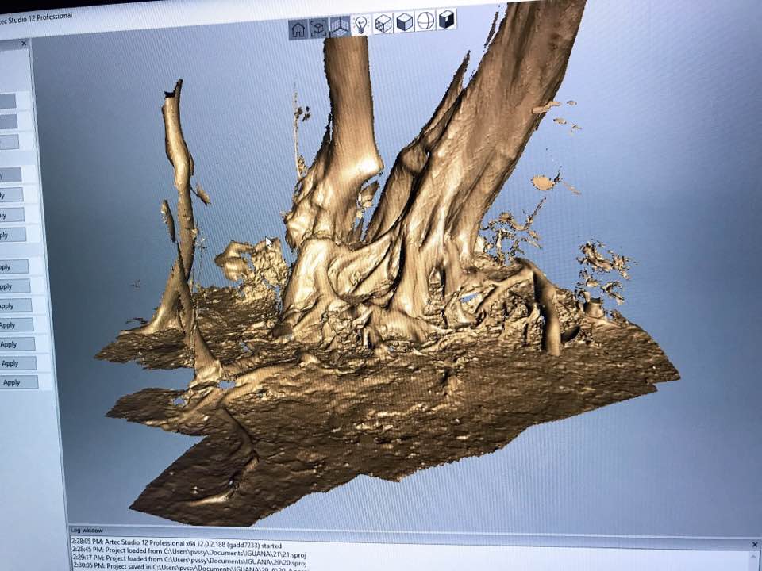Click the Artec Studio 12 Professional title bar text
This screenshot has height=571, width=762.
pyautogui.click(x=36, y=19)
